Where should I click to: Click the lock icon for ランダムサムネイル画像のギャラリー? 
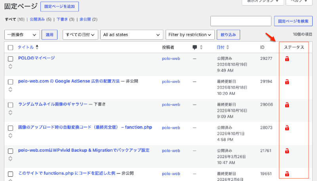287,105
